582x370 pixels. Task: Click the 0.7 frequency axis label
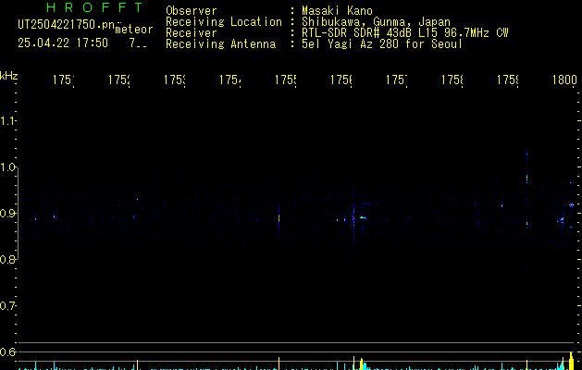click(7, 306)
